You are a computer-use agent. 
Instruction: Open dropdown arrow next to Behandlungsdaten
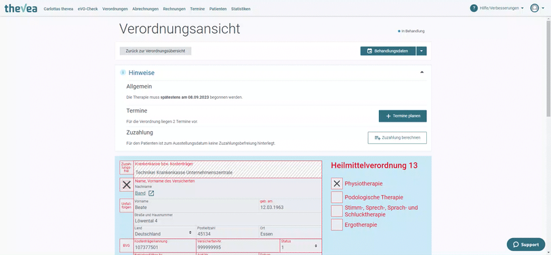point(422,51)
